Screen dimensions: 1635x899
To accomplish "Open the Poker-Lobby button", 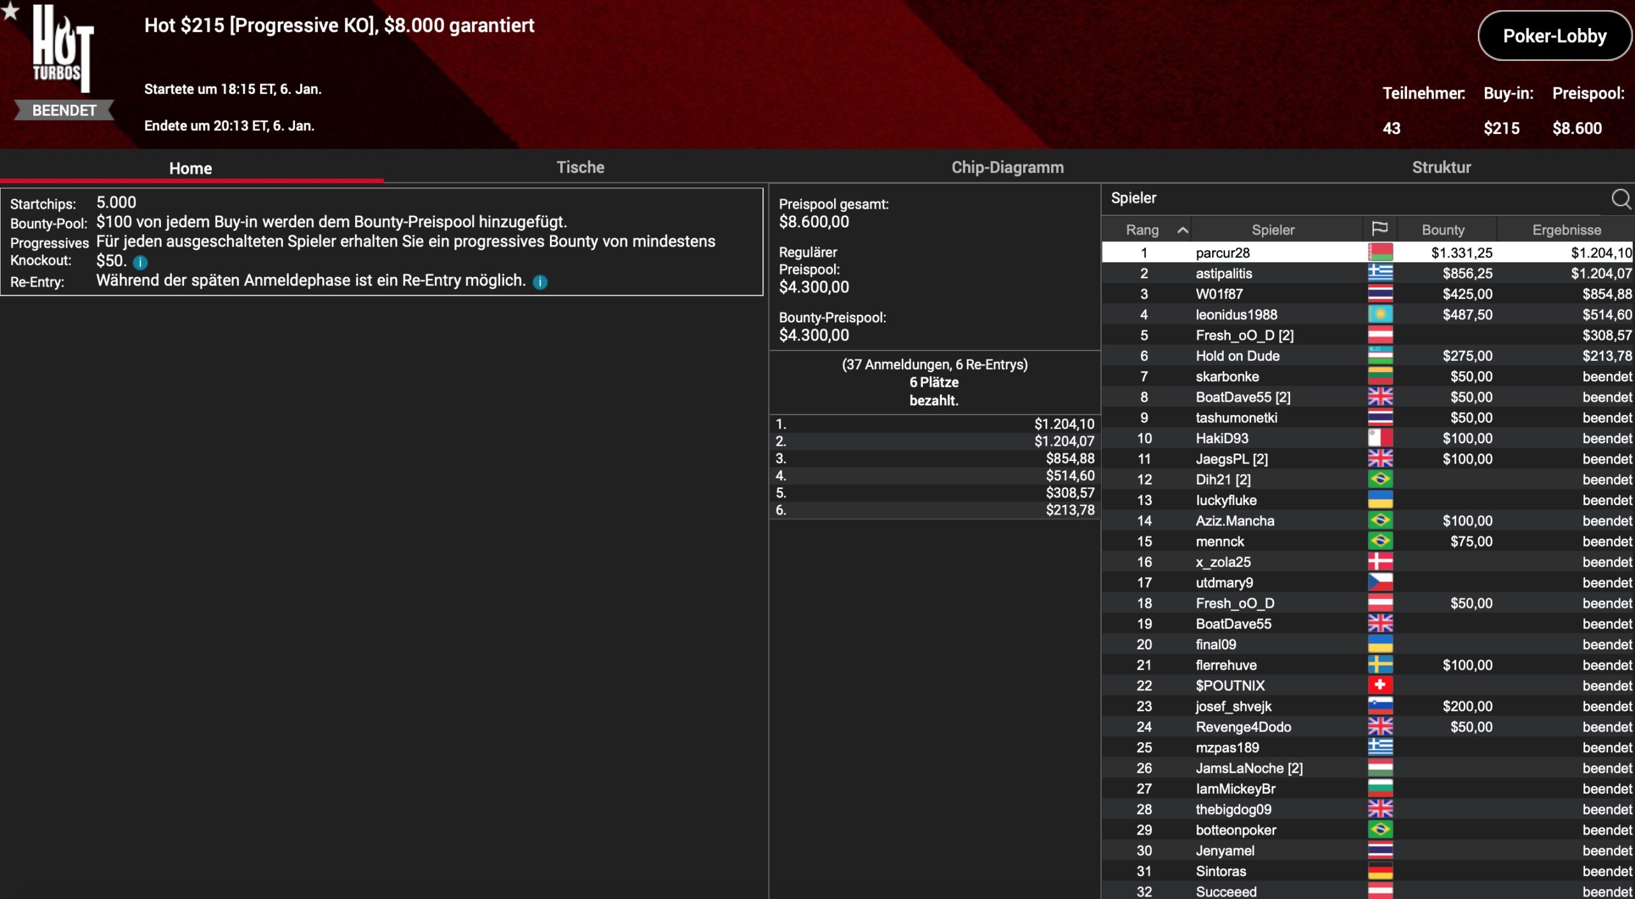I will pyautogui.click(x=1554, y=36).
